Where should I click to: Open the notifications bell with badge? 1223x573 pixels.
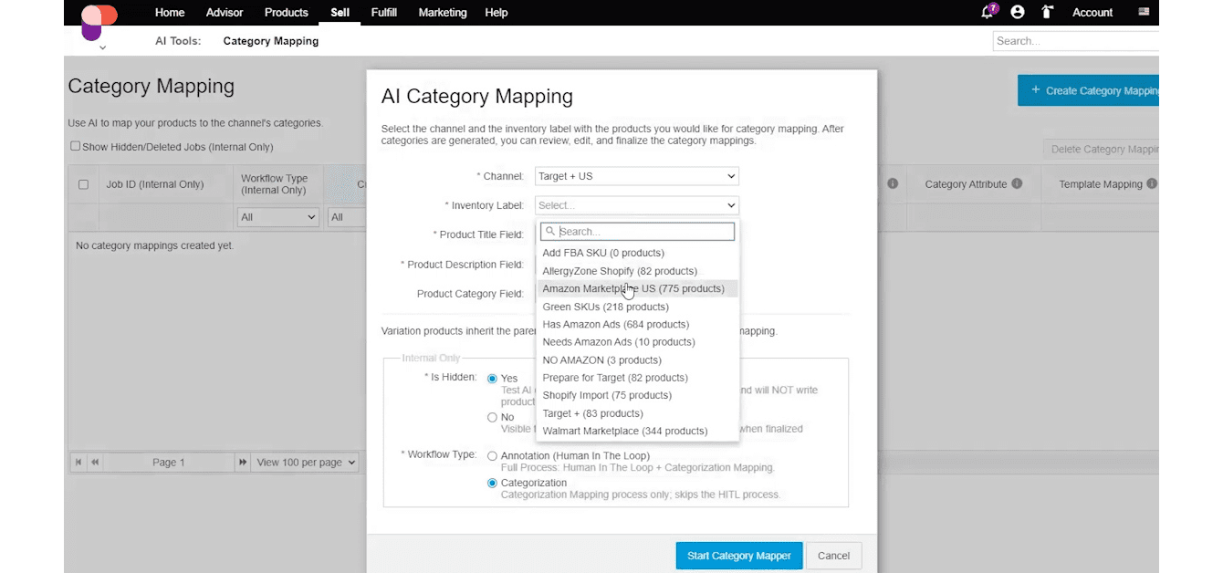[986, 12]
